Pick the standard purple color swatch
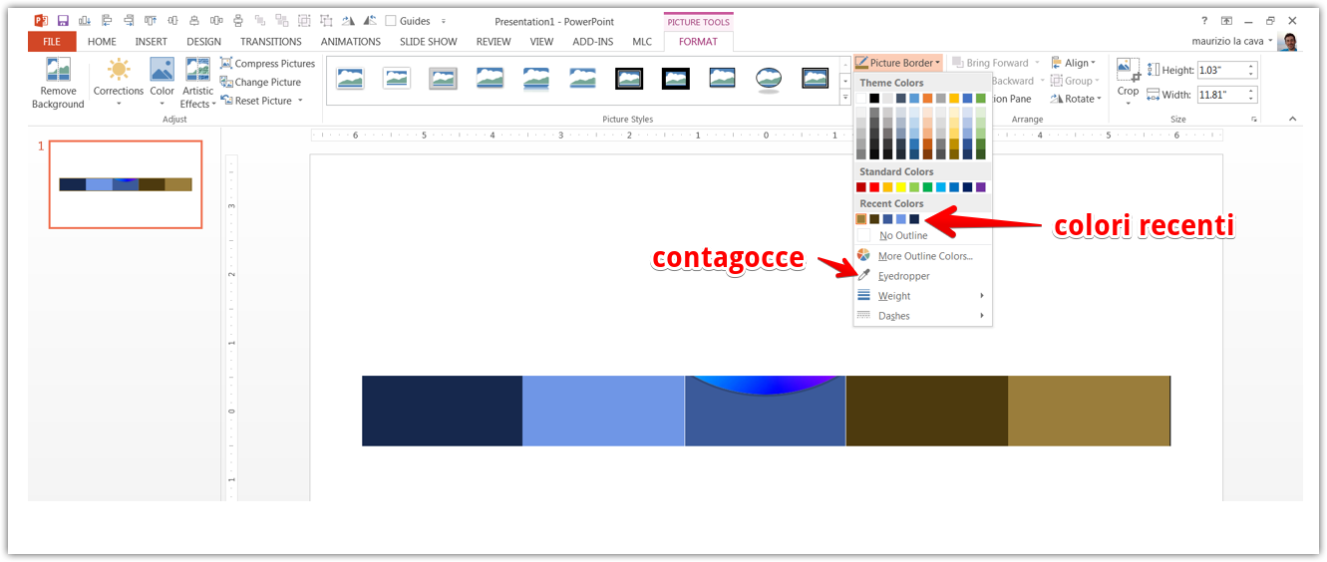This screenshot has height=562, width=1327. tap(981, 187)
